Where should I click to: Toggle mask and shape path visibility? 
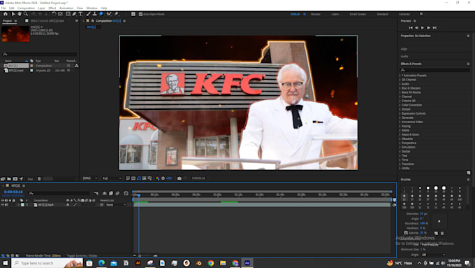coord(139,178)
